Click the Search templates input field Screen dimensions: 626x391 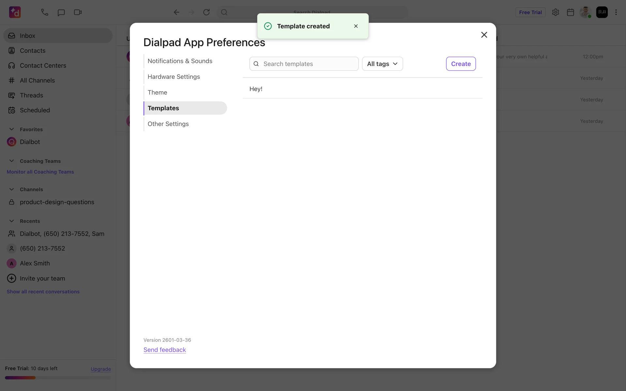coord(308,64)
